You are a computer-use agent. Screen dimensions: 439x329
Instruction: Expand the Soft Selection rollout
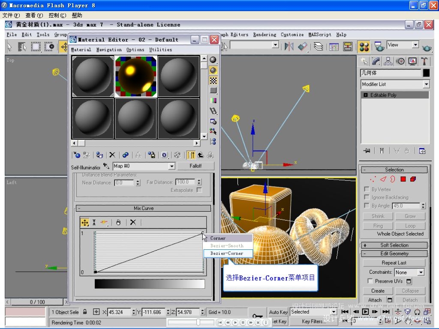394,245
